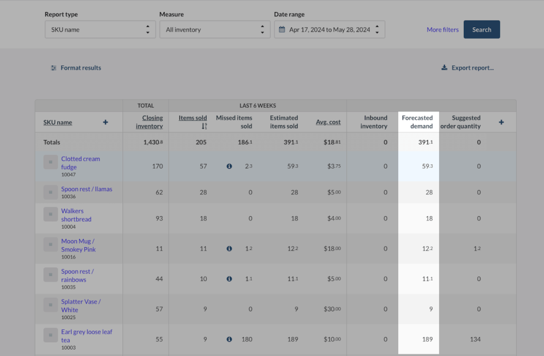The image size is (544, 356).
Task: Add a column via the plus beside Suggested order quantity
Action: pyautogui.click(x=501, y=122)
